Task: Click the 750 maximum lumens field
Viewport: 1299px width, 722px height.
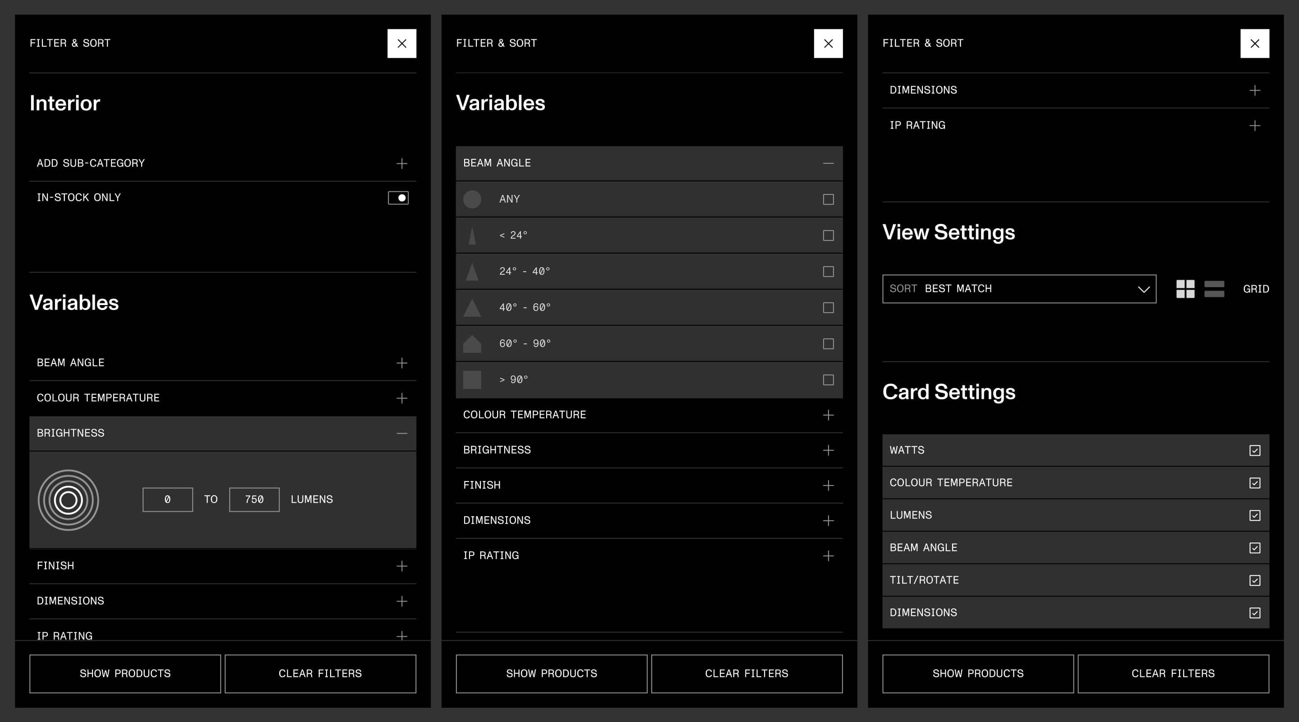Action: click(254, 500)
